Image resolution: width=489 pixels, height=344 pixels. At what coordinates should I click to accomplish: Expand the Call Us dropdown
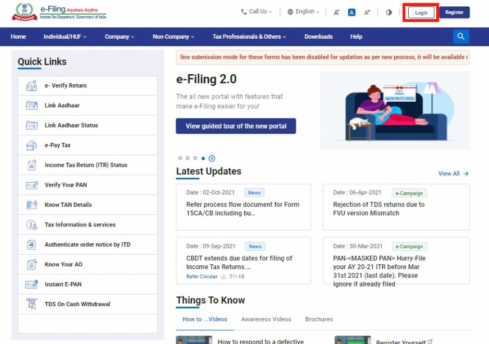[257, 12]
